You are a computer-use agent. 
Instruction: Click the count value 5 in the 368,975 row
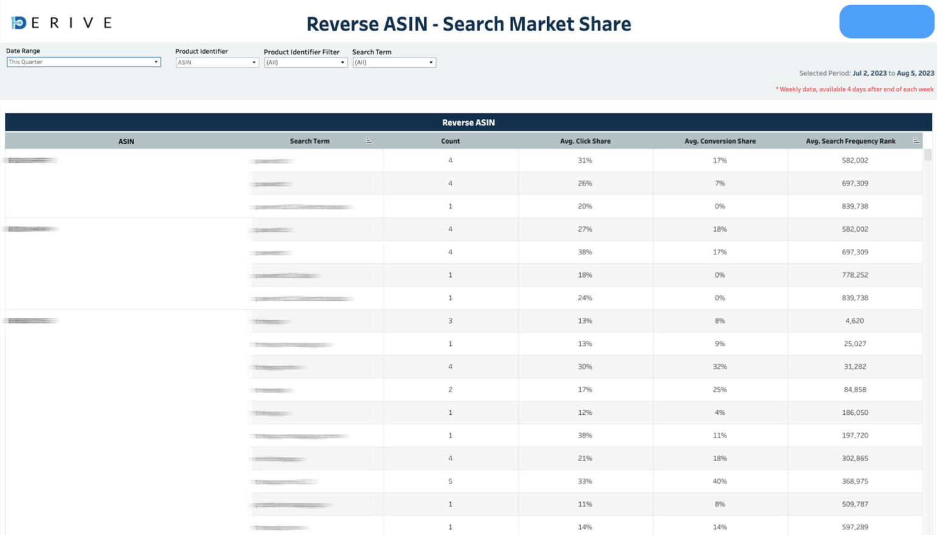tap(450, 481)
